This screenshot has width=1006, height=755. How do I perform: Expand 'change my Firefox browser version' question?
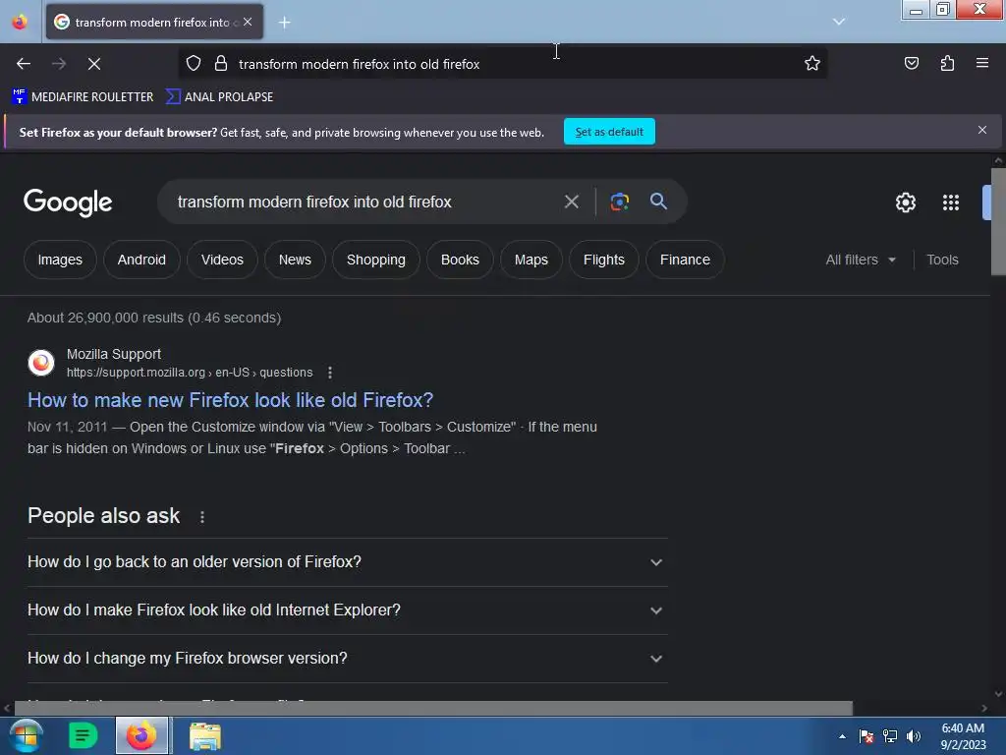[348, 658]
